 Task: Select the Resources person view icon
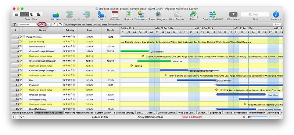point(32,14)
